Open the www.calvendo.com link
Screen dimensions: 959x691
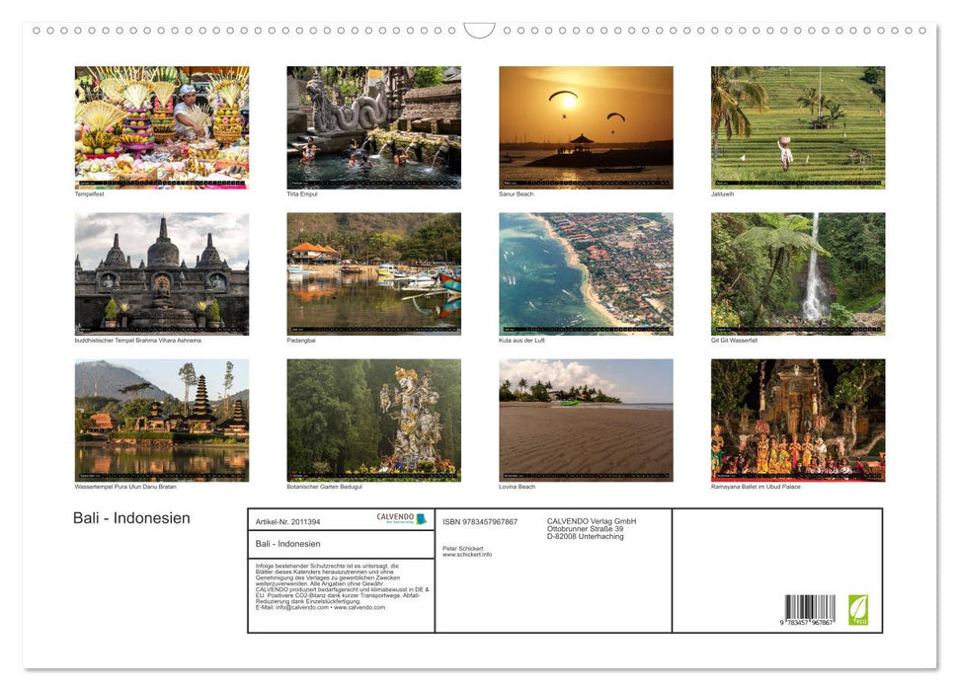pyautogui.click(x=359, y=607)
